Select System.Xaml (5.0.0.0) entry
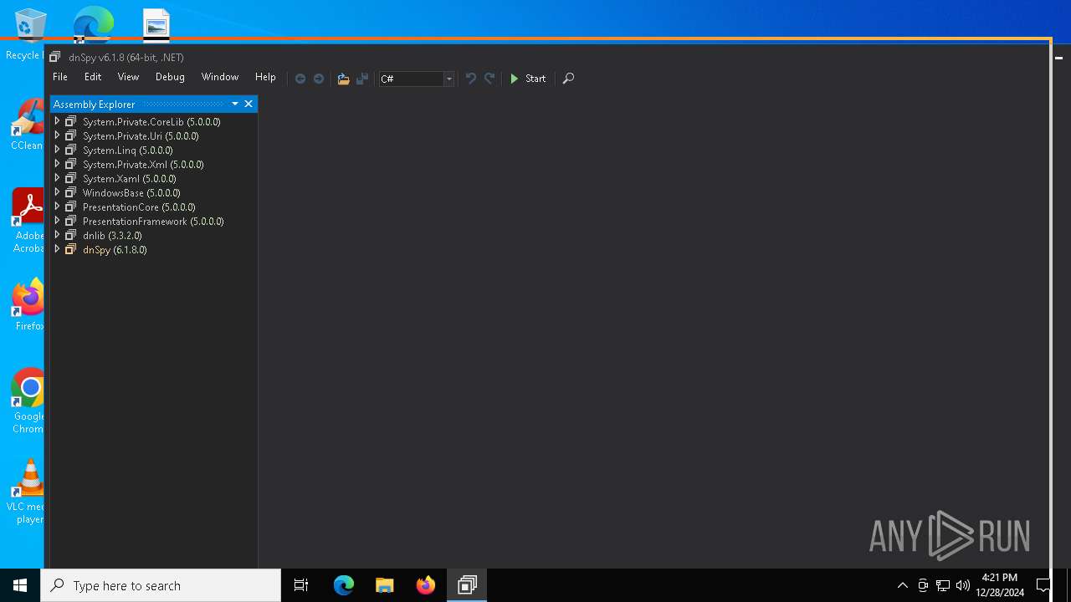The height and width of the screenshot is (602, 1071). (130, 179)
